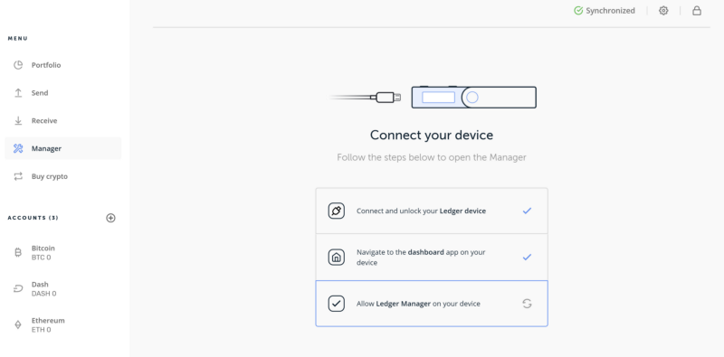724x357 pixels.
Task: Click the 'BTC 0' balance text
Action: tap(41, 258)
